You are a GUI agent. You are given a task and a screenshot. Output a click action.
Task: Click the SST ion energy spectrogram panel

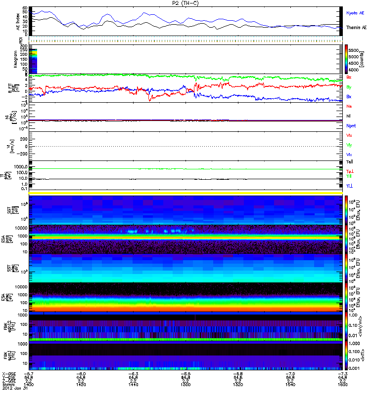(185, 210)
